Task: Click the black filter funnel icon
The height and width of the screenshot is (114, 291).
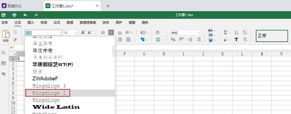Action: 236,40
